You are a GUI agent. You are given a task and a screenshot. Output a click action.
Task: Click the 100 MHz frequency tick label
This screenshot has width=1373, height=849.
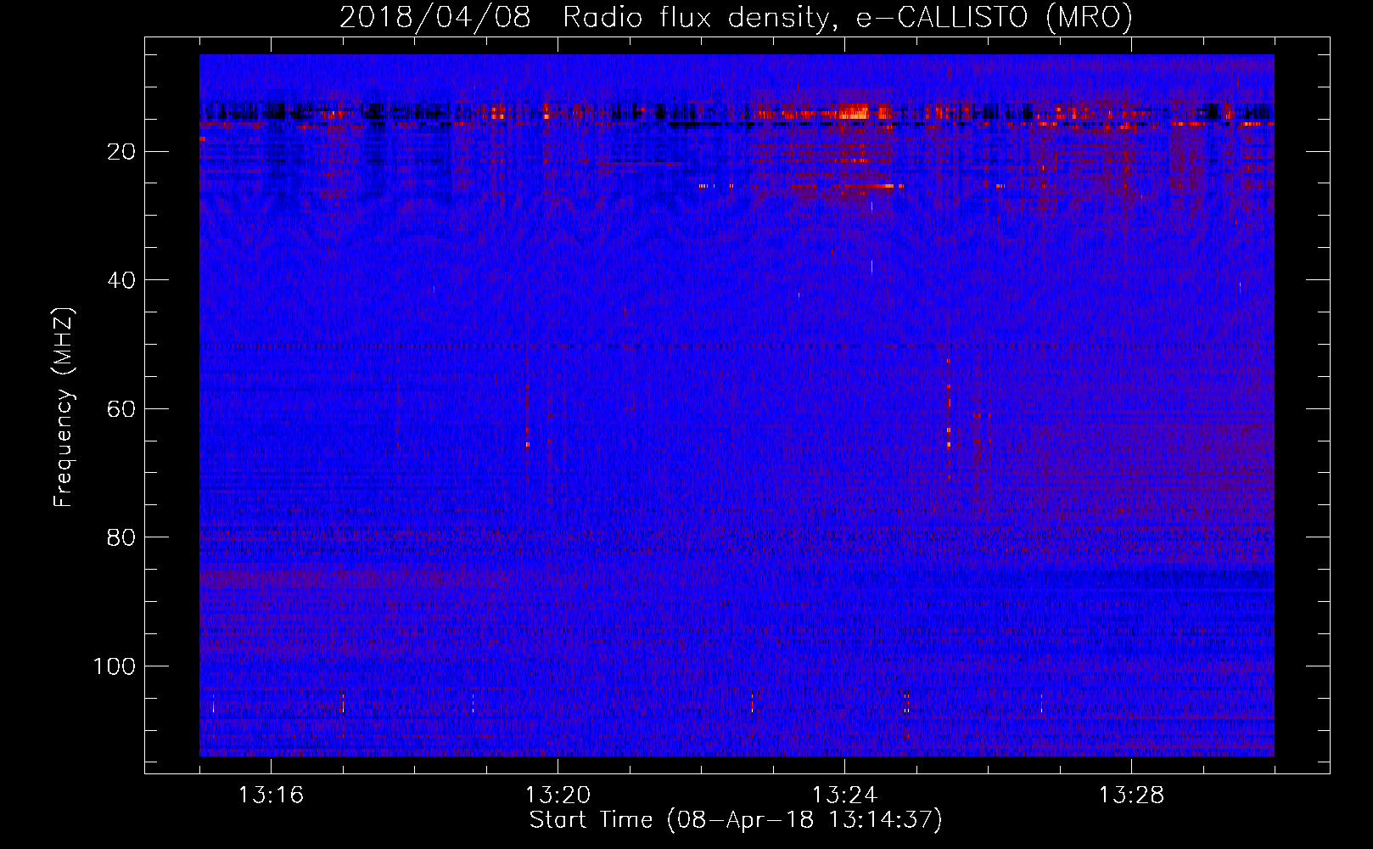coord(115,666)
